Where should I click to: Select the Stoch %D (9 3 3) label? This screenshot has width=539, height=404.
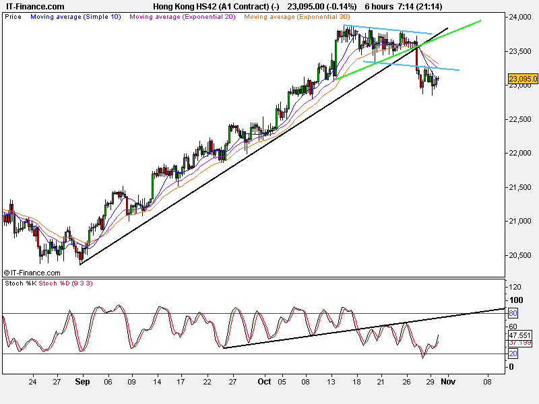point(65,283)
